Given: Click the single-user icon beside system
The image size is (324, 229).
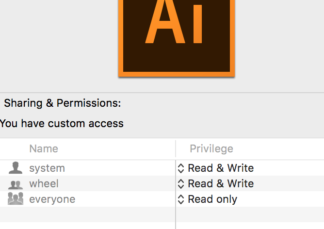Looking at the screenshot, I should 16,168.
